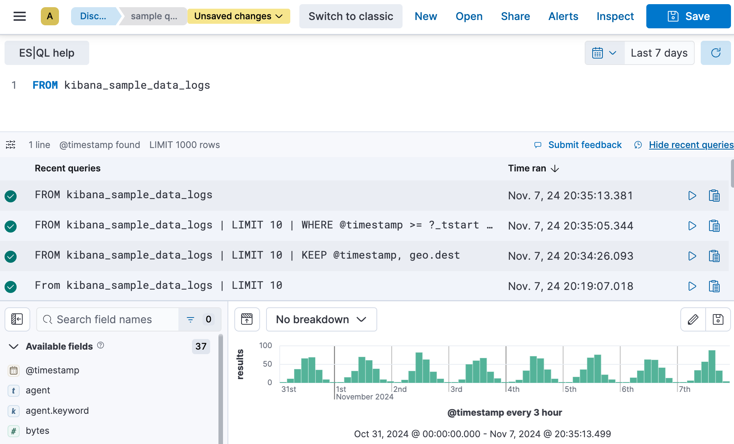Open the Submit feedback link
The height and width of the screenshot is (444, 734).
[585, 145]
